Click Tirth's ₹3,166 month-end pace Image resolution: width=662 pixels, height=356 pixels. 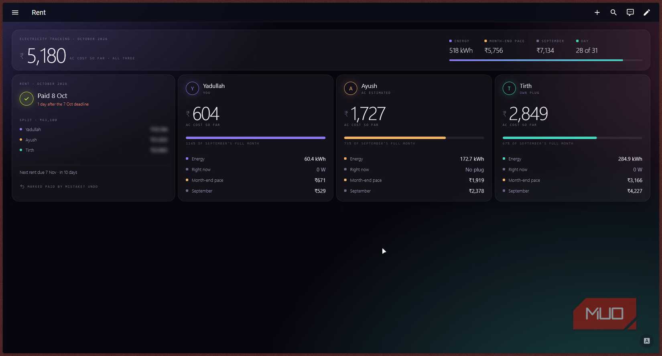coord(635,180)
